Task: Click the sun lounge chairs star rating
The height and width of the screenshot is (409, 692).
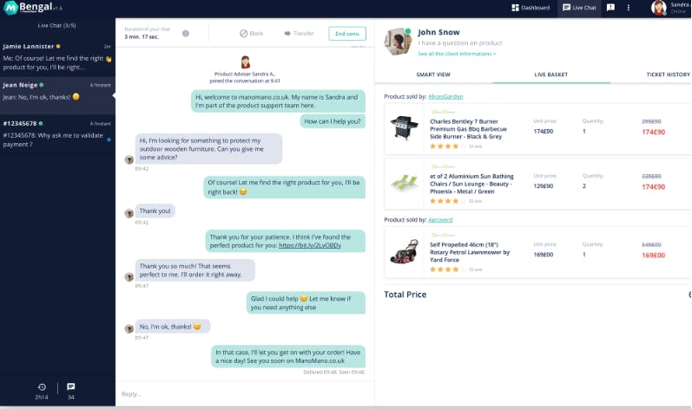Action: (x=447, y=201)
